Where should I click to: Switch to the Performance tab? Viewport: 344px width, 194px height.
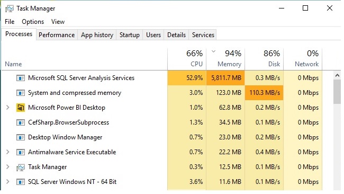coord(57,35)
